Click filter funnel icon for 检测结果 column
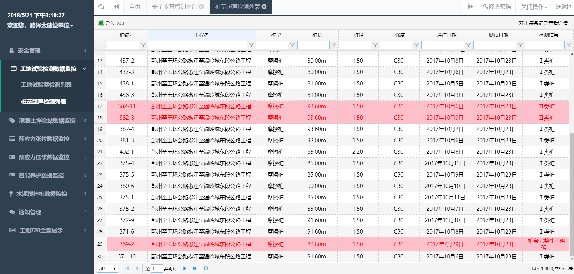 coord(569,45)
